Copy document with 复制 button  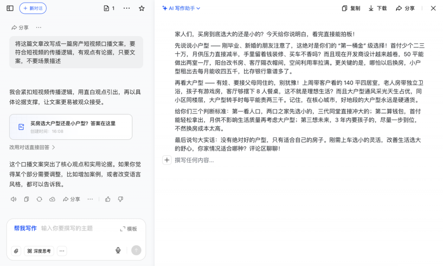click(x=351, y=8)
